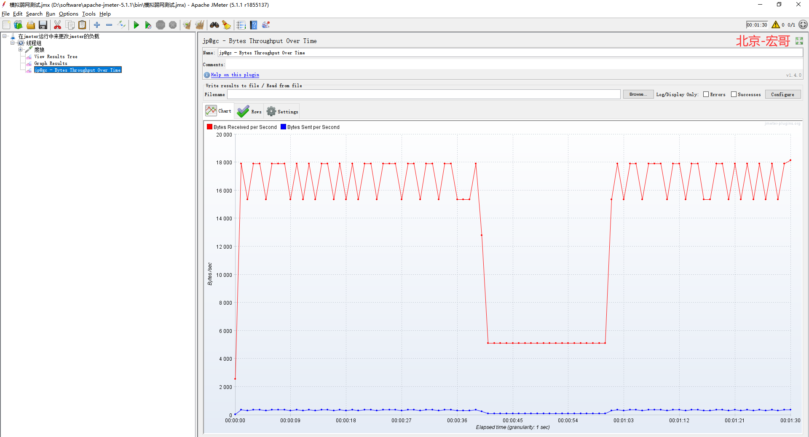Collapse the root test plan node

click(5, 36)
